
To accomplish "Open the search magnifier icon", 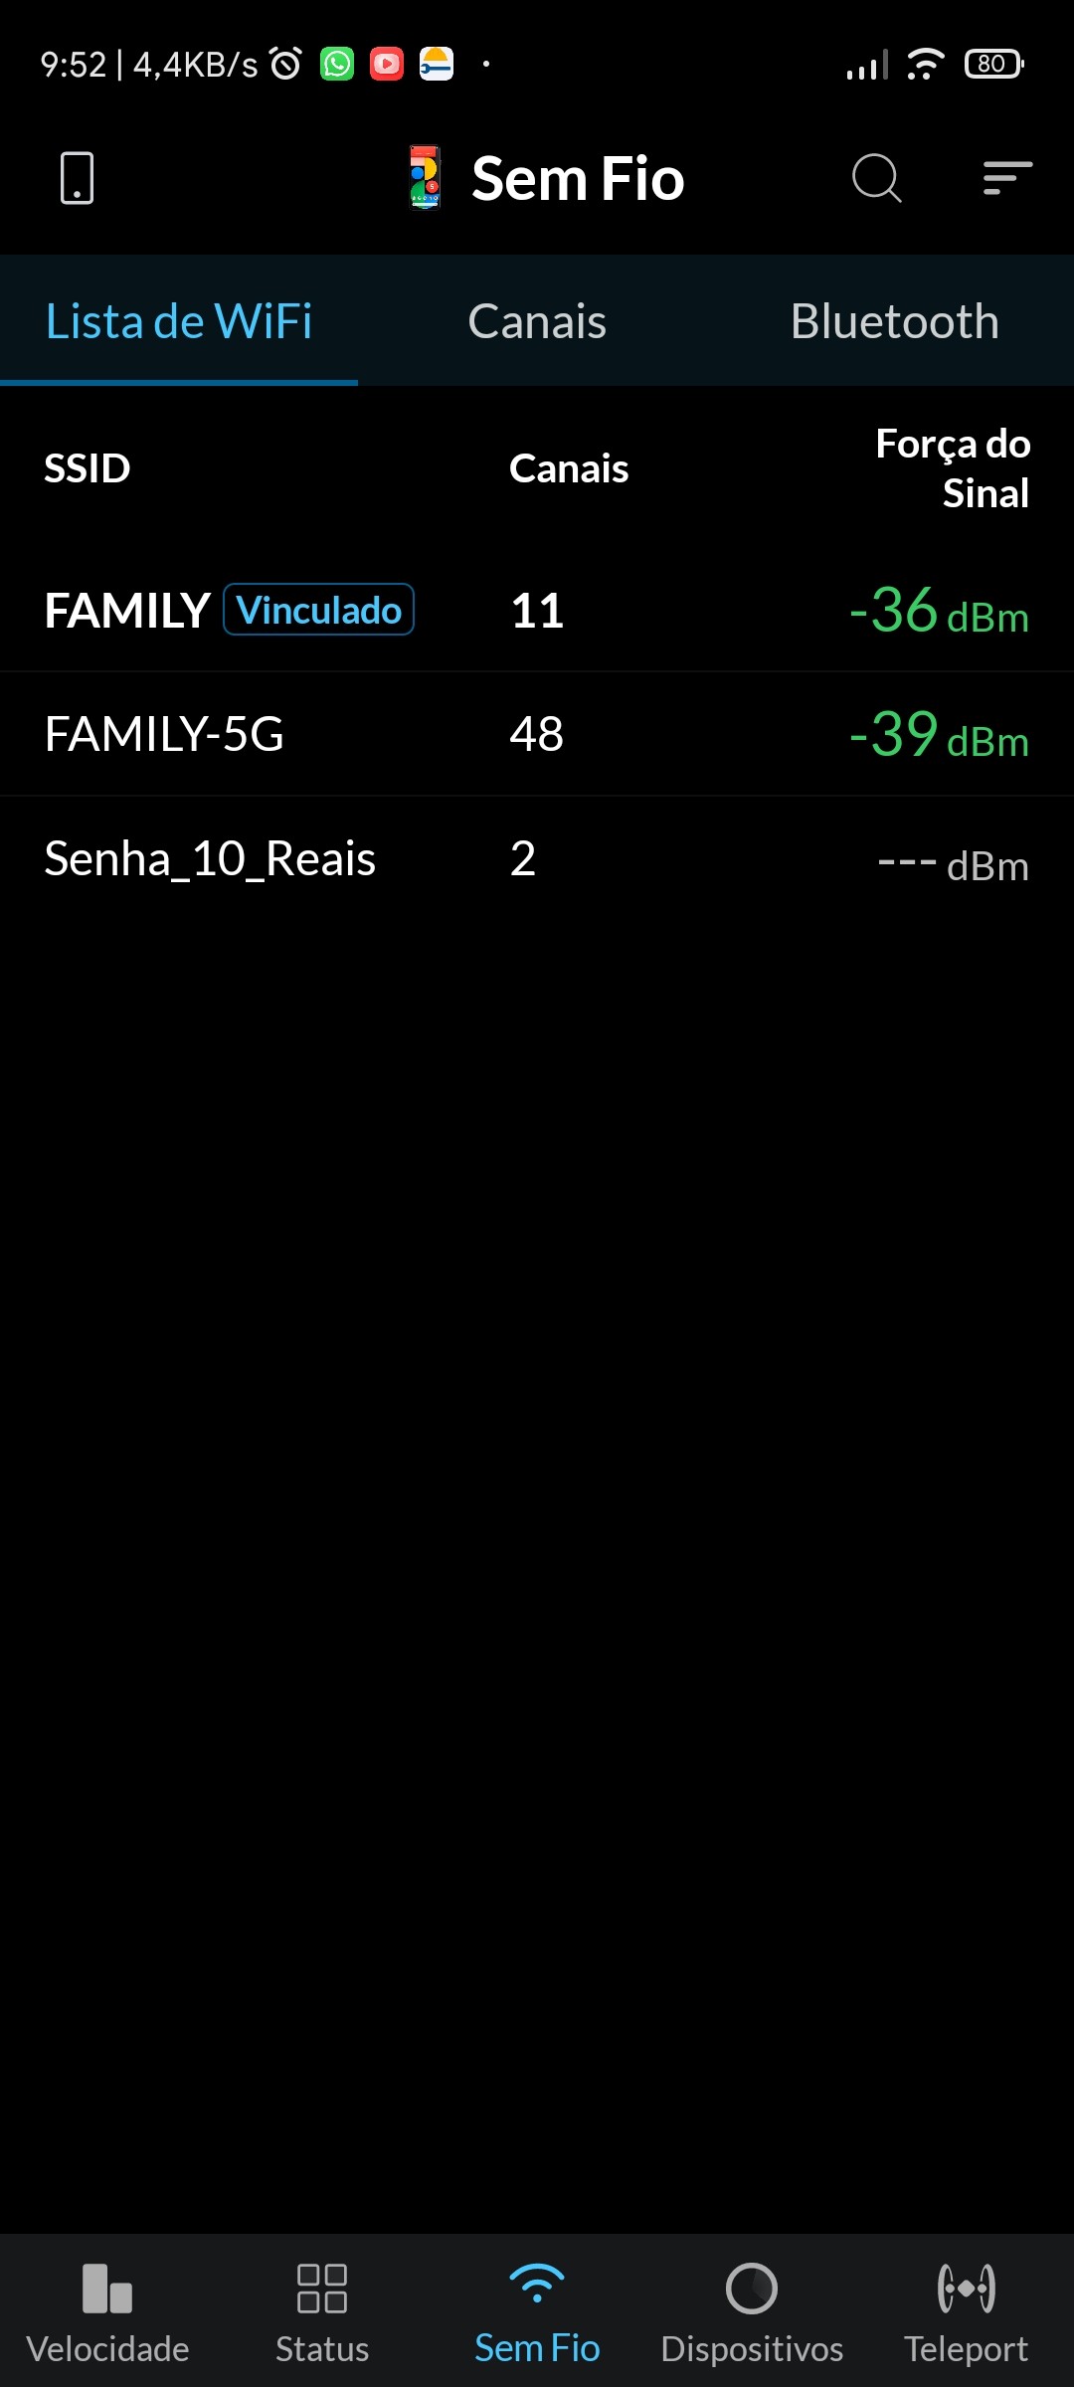I will tap(876, 179).
